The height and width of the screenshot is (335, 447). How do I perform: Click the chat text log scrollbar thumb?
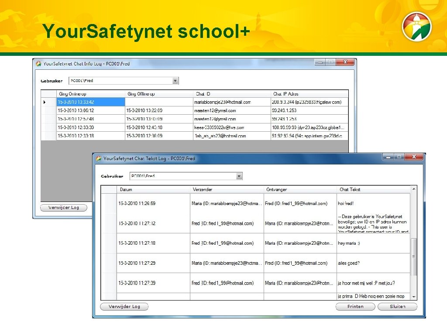tap(414, 256)
